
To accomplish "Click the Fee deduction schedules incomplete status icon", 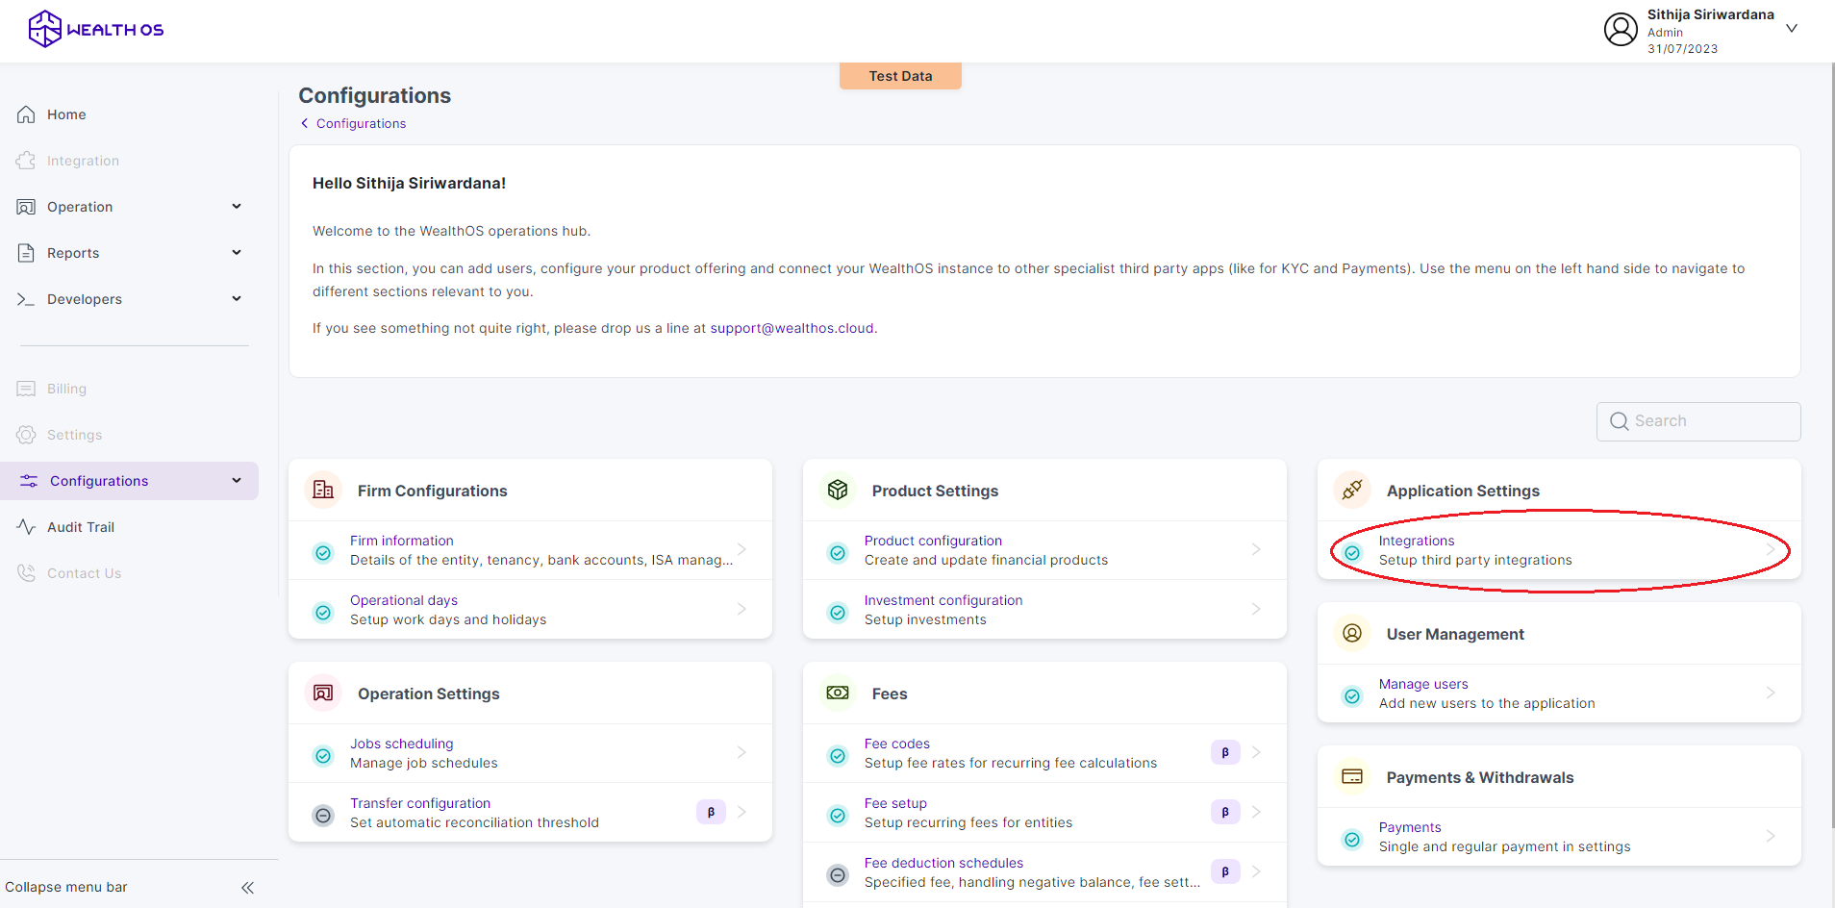I will click(x=838, y=875).
